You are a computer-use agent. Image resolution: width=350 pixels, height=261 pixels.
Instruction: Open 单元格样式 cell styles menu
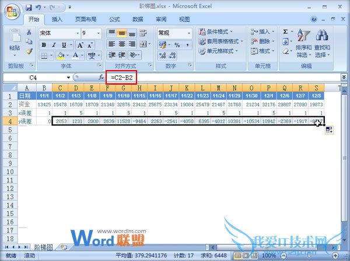tap(218, 51)
